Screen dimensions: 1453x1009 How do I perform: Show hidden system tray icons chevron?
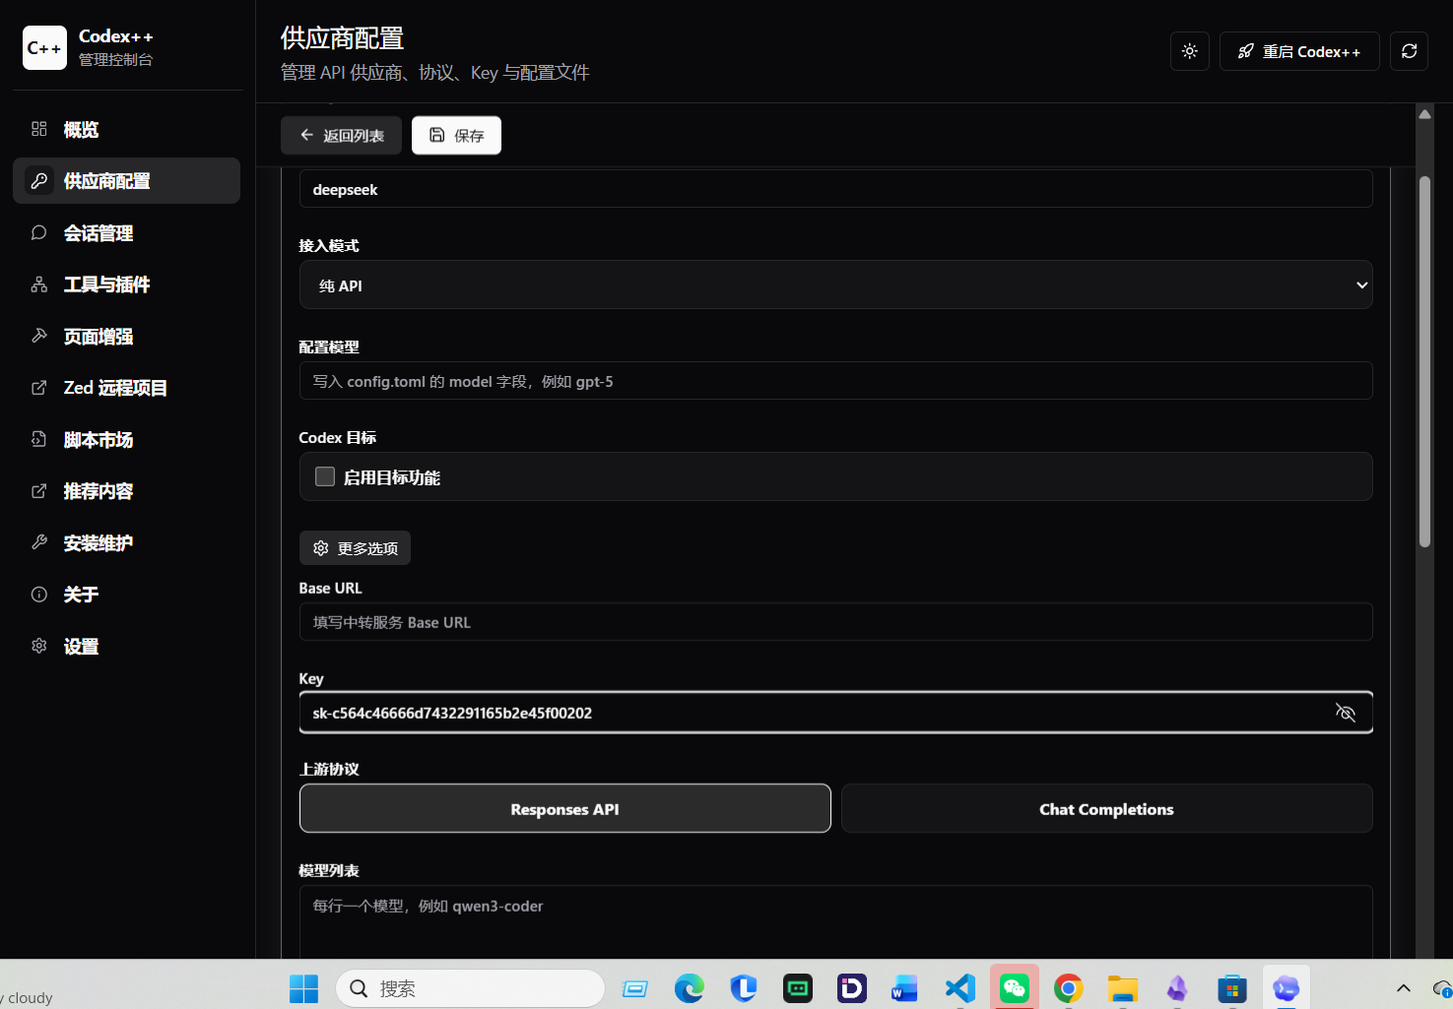1404,988
